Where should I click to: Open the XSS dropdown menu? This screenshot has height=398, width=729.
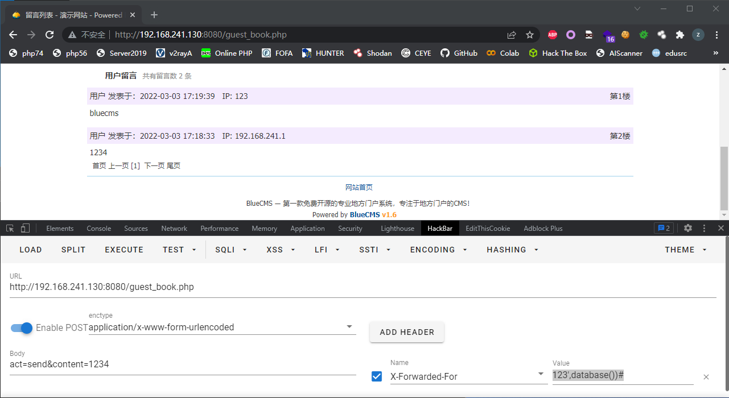coord(281,250)
